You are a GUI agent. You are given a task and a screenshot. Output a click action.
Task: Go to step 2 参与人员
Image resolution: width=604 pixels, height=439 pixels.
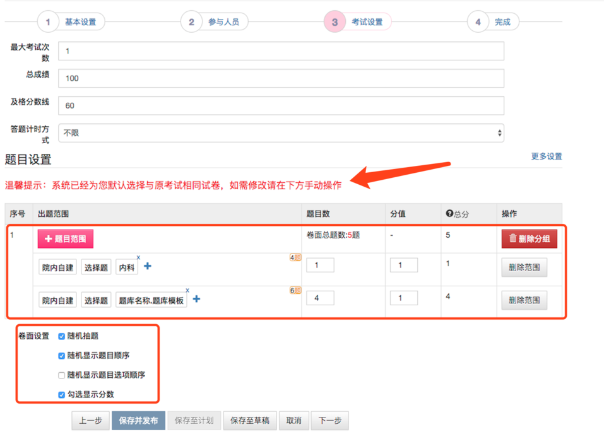click(215, 22)
